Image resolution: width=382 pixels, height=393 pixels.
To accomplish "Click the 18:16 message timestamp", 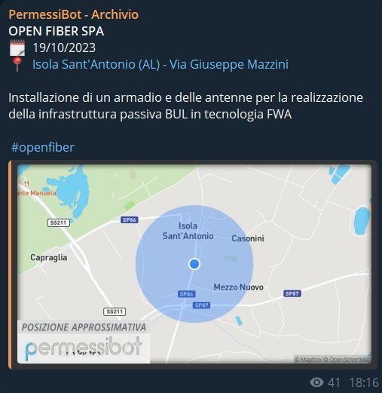I will click(x=364, y=382).
